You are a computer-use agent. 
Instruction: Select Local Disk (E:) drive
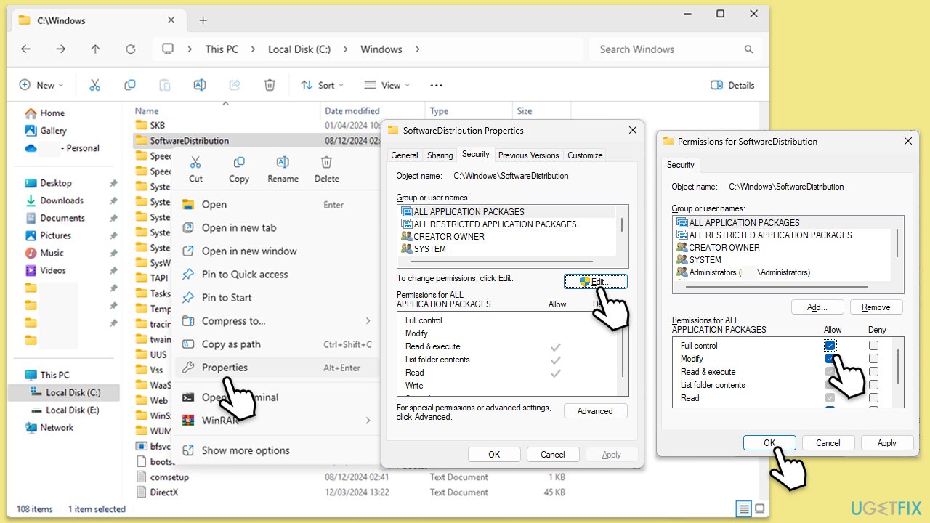click(65, 410)
